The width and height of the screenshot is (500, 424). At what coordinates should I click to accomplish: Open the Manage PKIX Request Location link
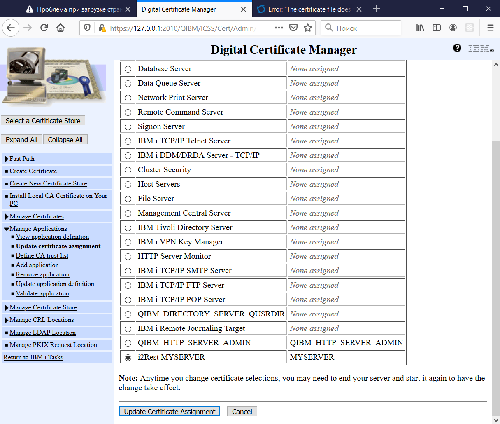[53, 345]
